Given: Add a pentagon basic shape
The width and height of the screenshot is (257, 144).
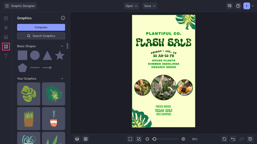Looking at the screenshot, I should click(22, 68).
